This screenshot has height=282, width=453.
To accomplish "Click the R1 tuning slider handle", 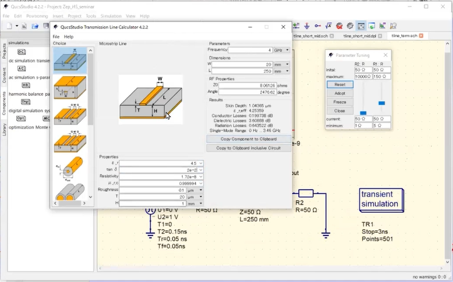I will click(382, 103).
